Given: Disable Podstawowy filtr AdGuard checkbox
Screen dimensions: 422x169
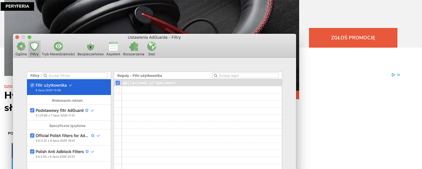Looking at the screenshot, I should point(32,110).
